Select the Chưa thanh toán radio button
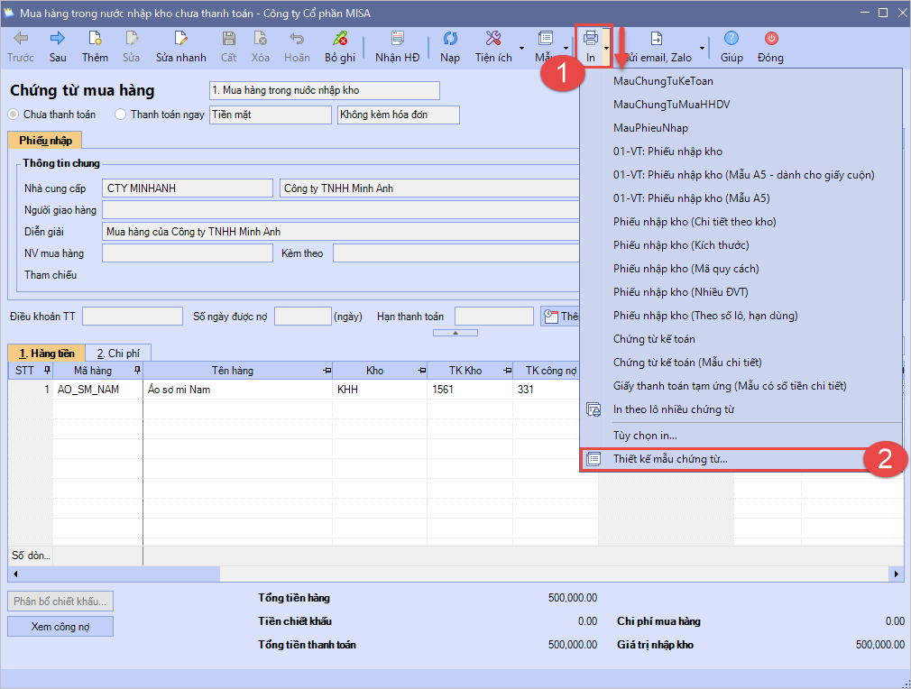911x689 pixels. (14, 115)
